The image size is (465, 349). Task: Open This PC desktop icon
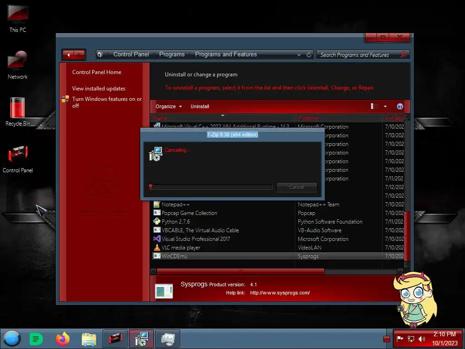click(x=18, y=18)
